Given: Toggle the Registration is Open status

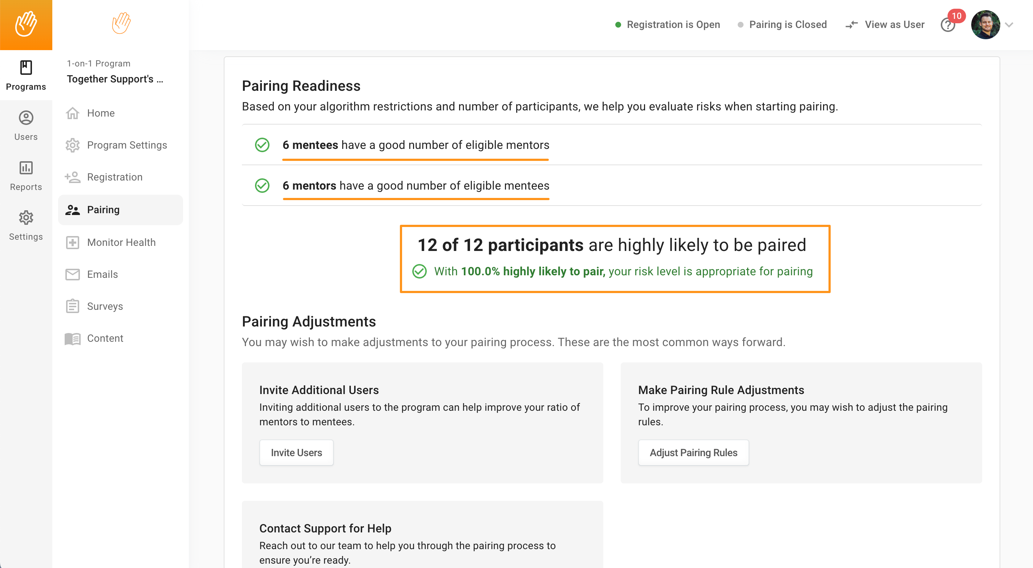Looking at the screenshot, I should coord(668,25).
